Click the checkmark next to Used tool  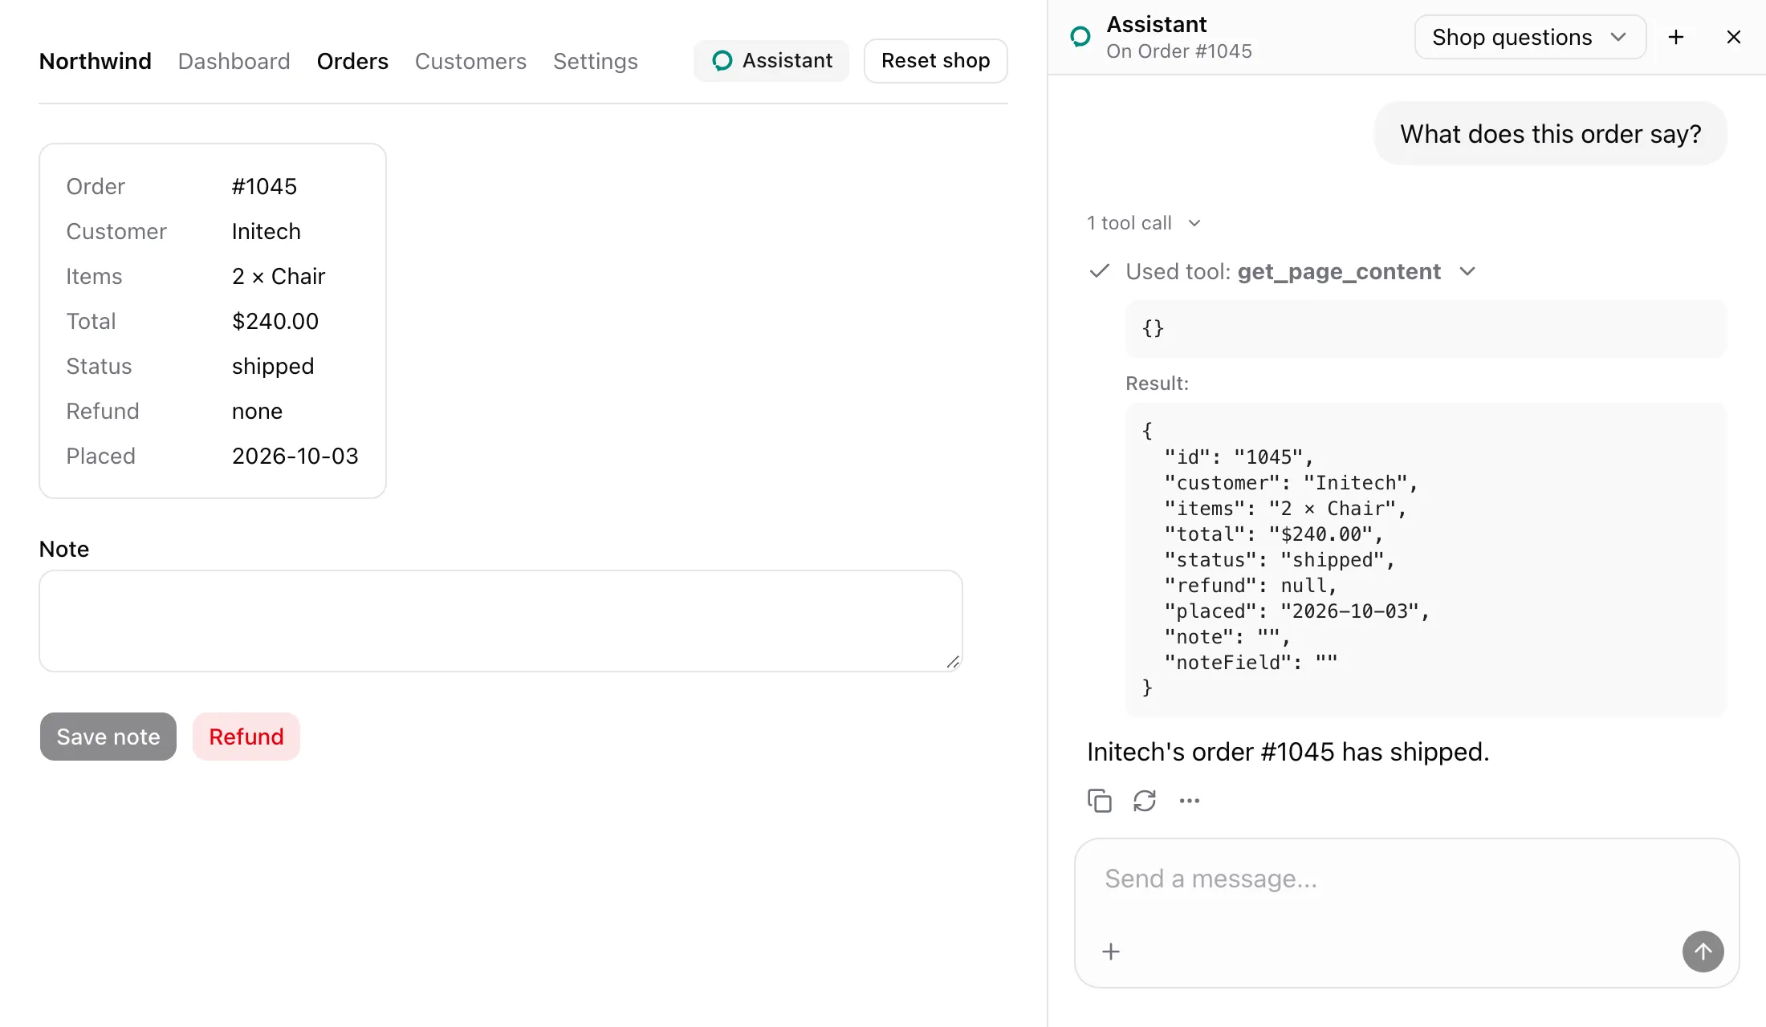(x=1099, y=271)
